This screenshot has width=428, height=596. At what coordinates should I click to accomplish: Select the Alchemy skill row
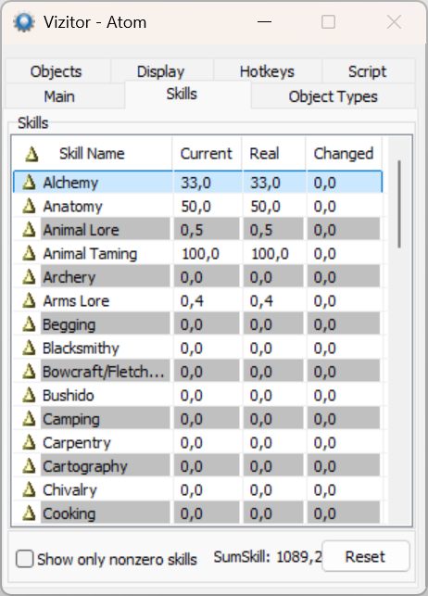197,183
